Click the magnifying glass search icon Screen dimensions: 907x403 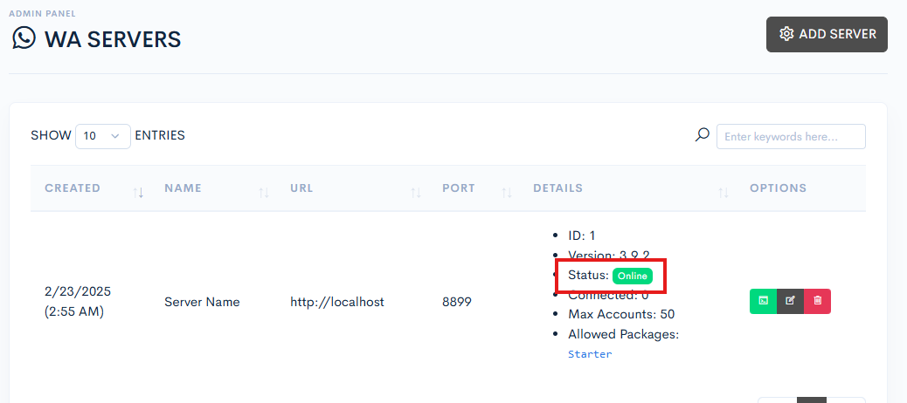point(702,136)
